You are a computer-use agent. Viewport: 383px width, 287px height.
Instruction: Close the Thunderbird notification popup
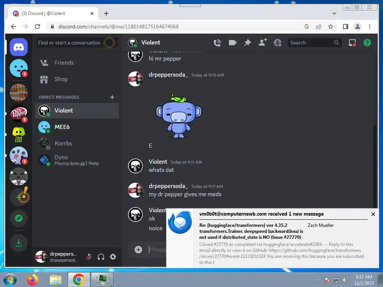[373, 214]
